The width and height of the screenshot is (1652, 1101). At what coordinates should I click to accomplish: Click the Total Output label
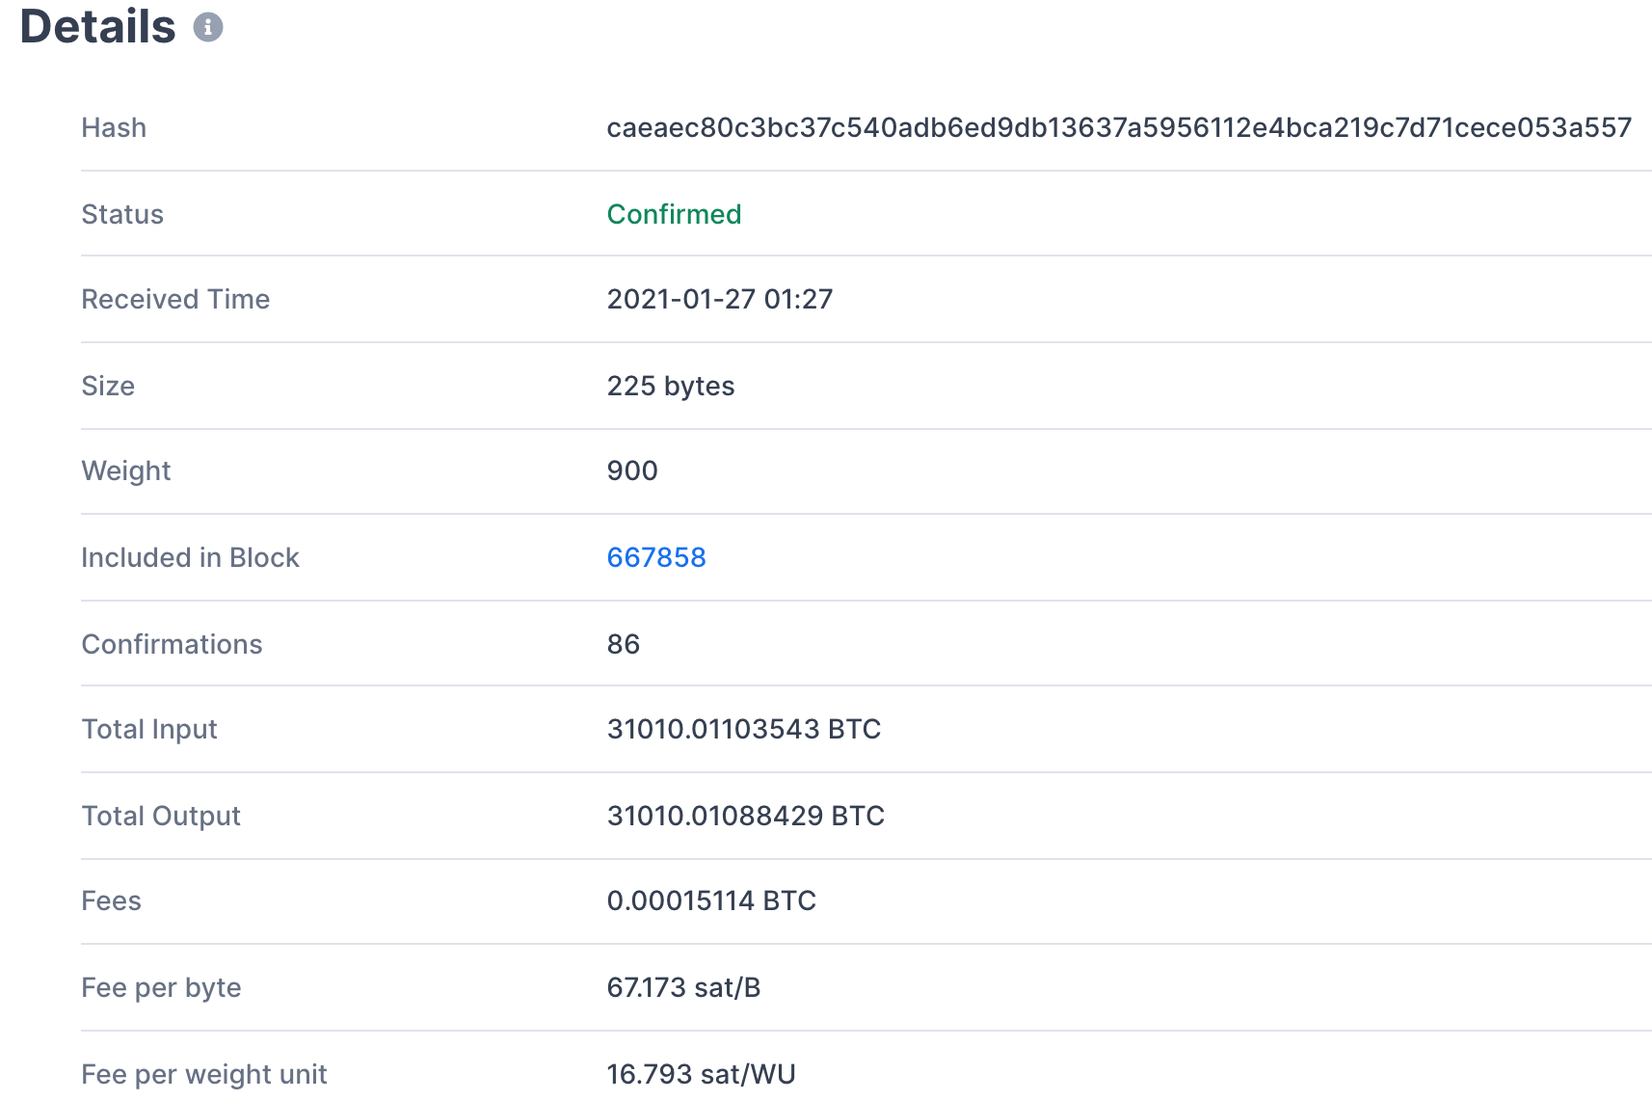161,816
